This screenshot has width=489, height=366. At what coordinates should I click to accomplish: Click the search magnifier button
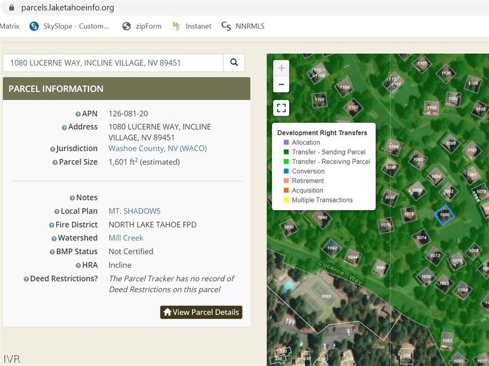pos(234,63)
